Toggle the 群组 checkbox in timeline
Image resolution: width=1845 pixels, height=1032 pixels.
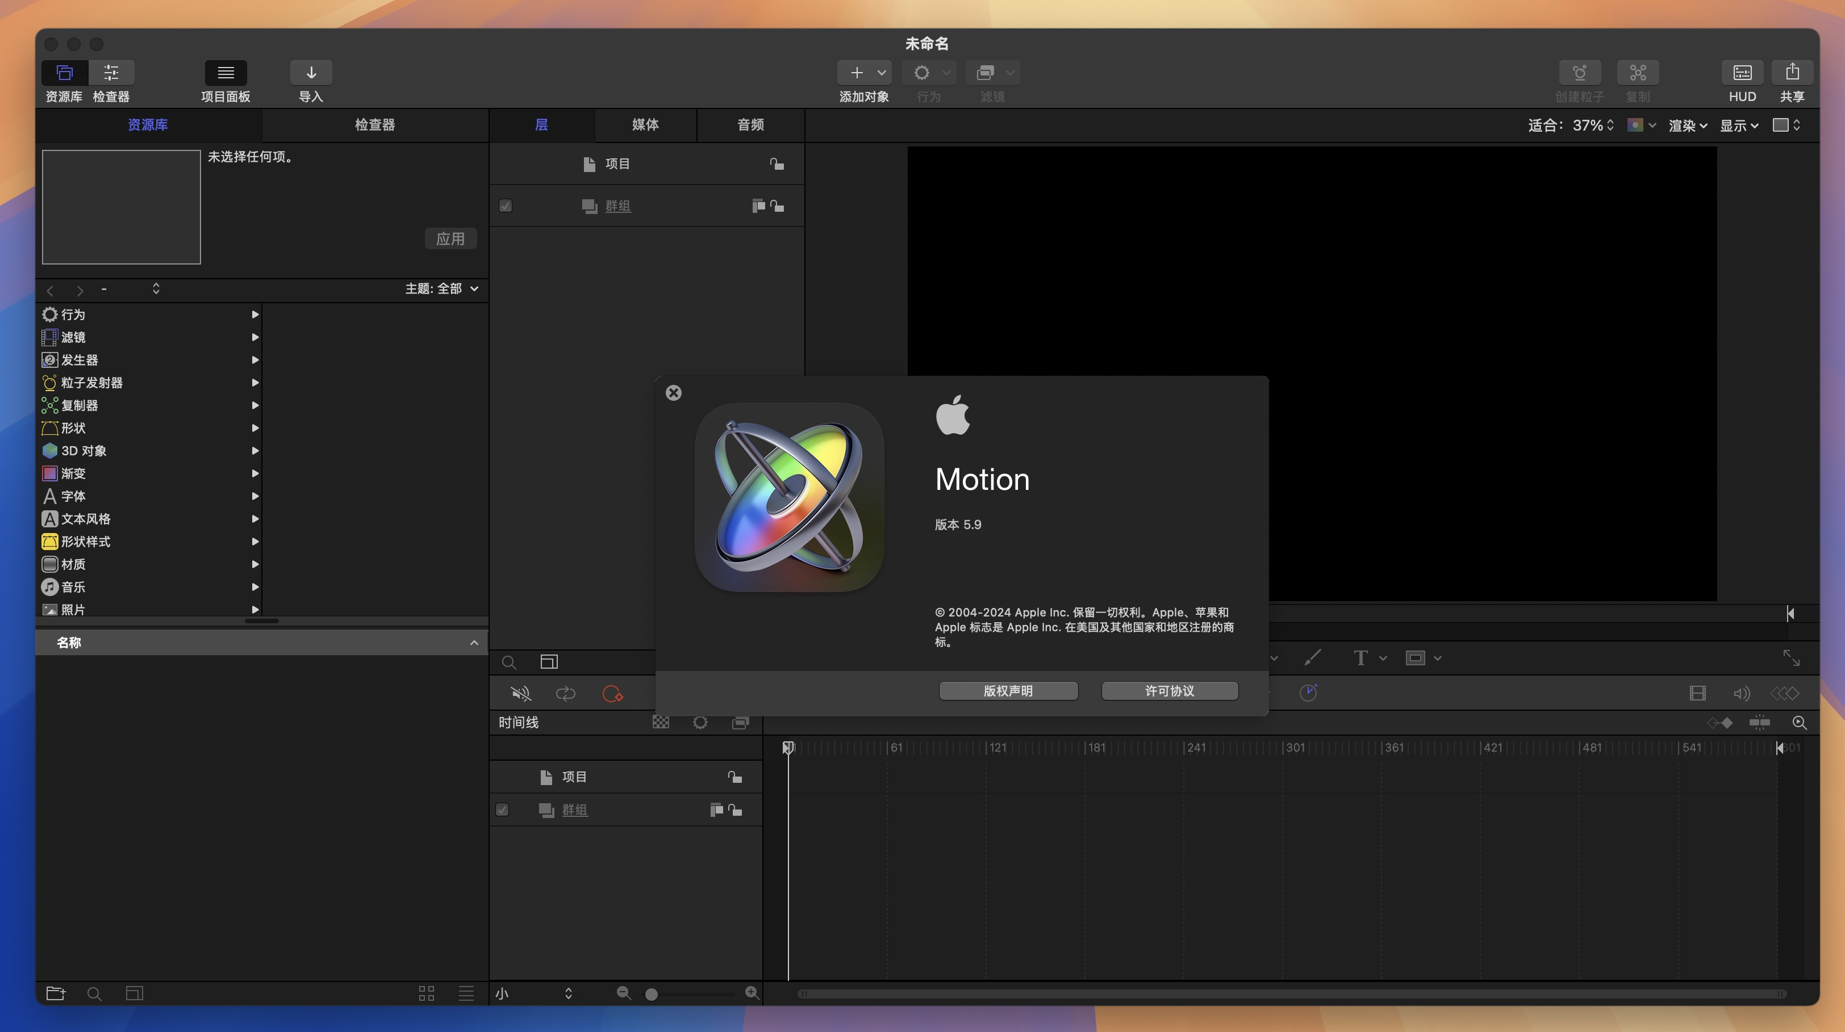[x=502, y=810]
